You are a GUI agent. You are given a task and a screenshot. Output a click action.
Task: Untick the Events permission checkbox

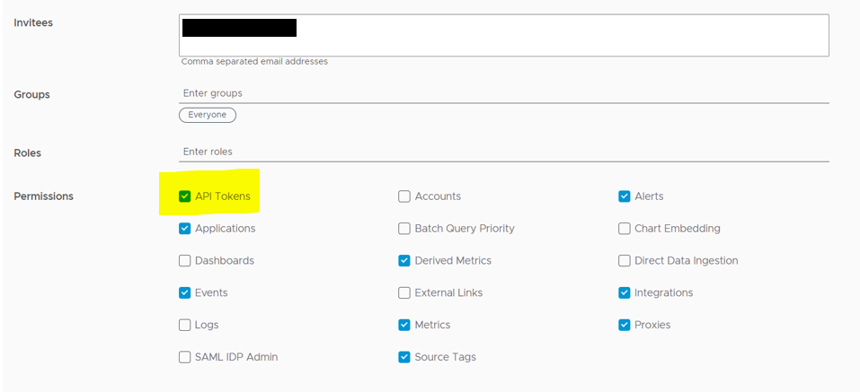185,292
